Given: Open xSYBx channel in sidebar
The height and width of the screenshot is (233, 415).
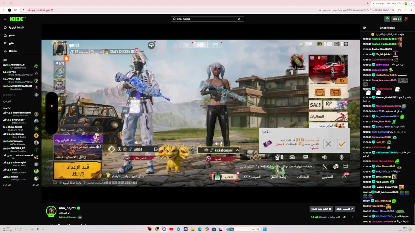Looking at the screenshot, I should click(20, 73).
